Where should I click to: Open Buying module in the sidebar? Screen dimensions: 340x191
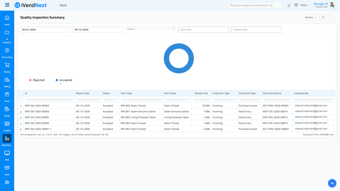coord(7,68)
